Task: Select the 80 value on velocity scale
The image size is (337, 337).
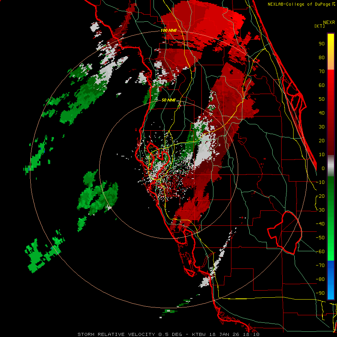Action: (x=322, y=58)
